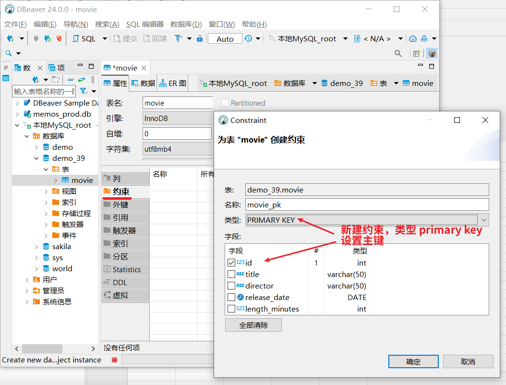Check the release_date field checkbox
The image size is (506, 385).
coord(231,297)
